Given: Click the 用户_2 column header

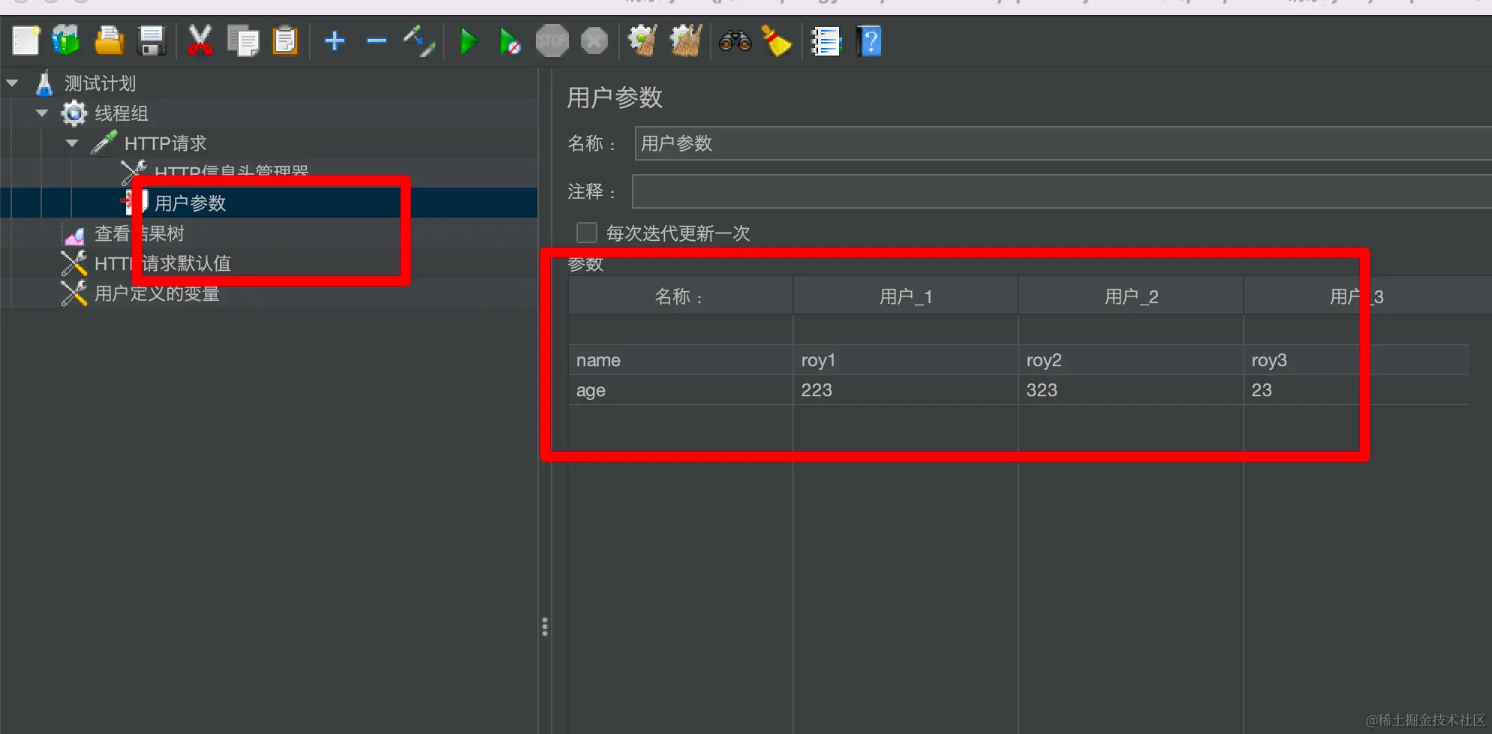Looking at the screenshot, I should (1131, 296).
